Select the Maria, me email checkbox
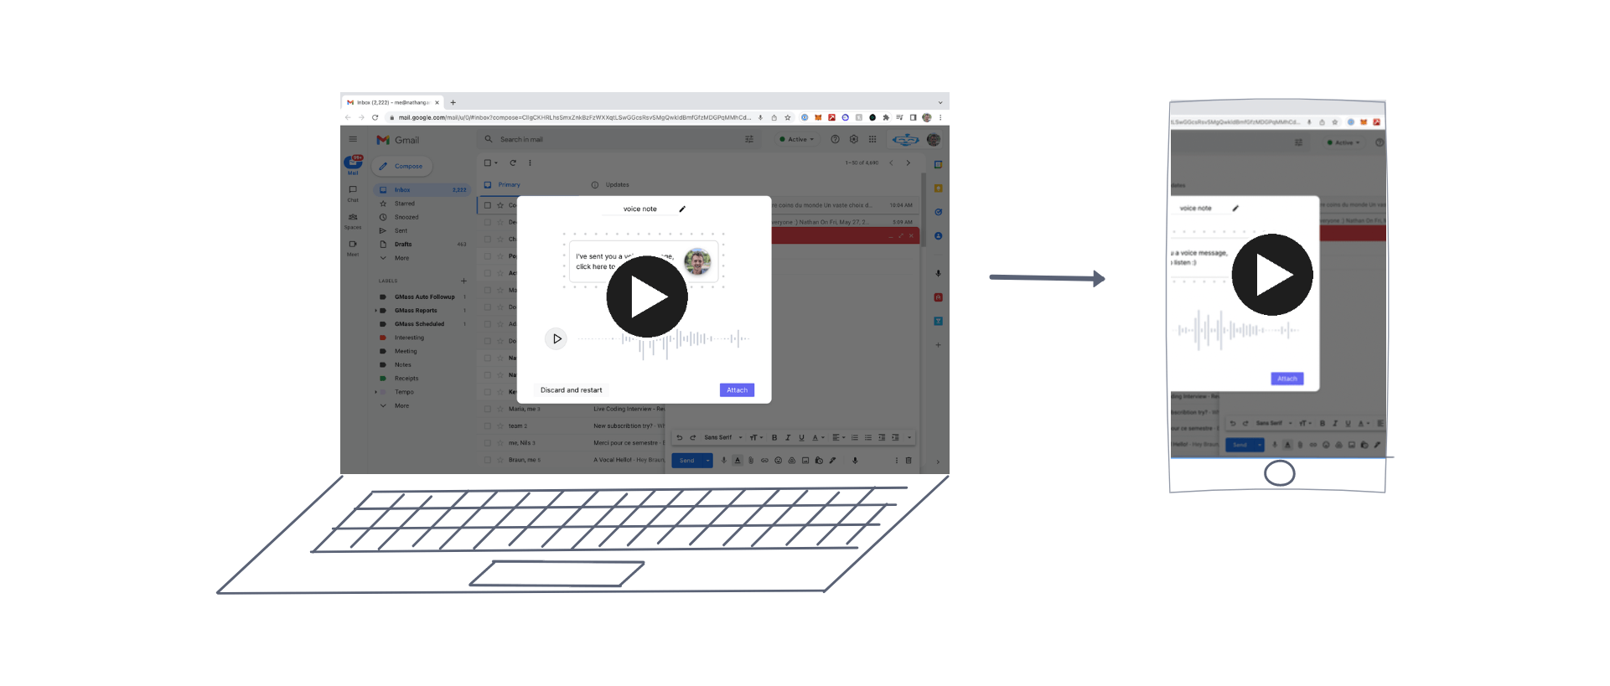Image resolution: width=1610 pixels, height=686 pixels. 487,409
